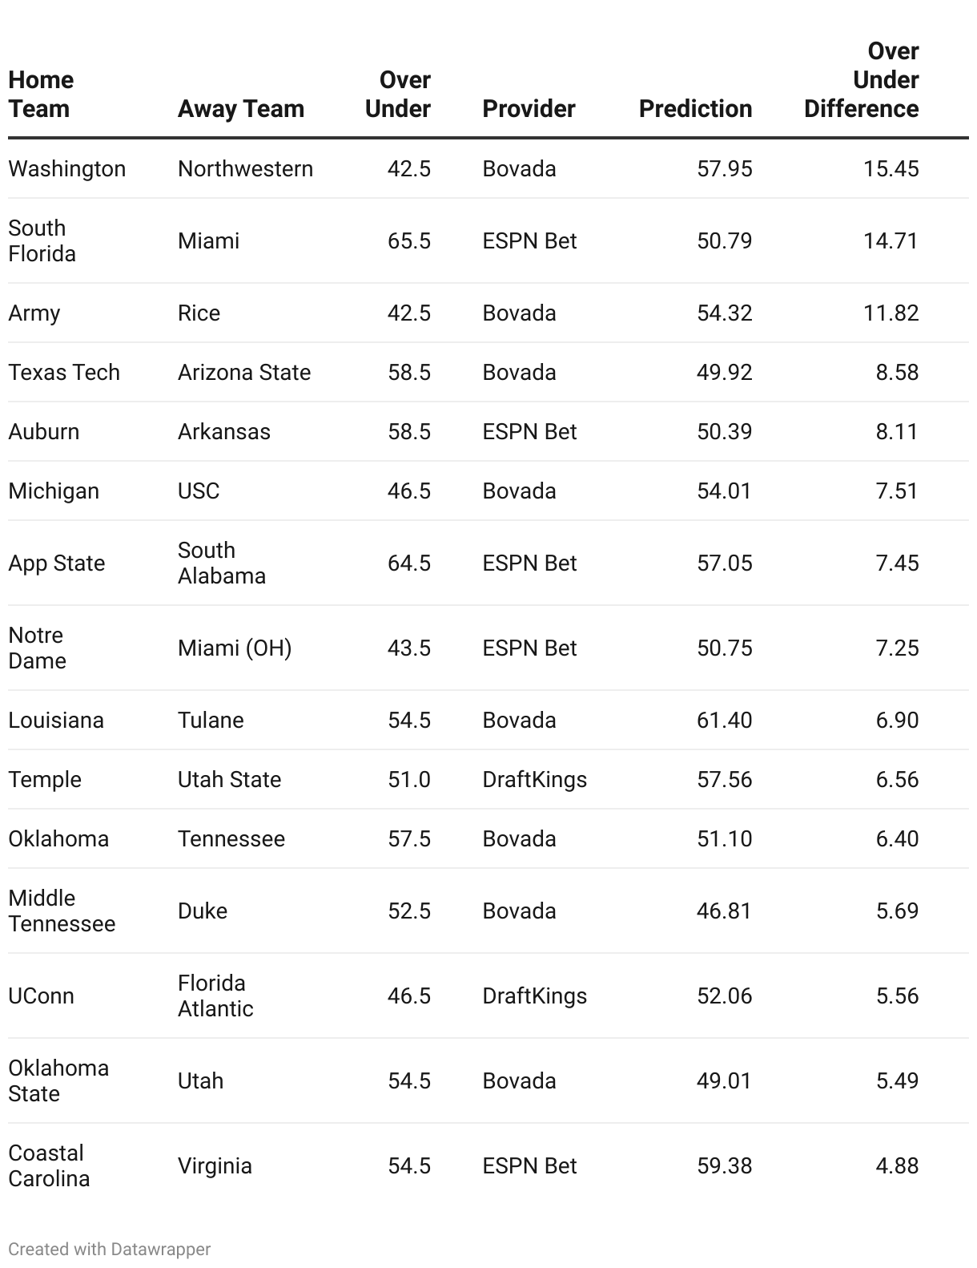
Task: Click the Home Team column header
Action: [41, 95]
